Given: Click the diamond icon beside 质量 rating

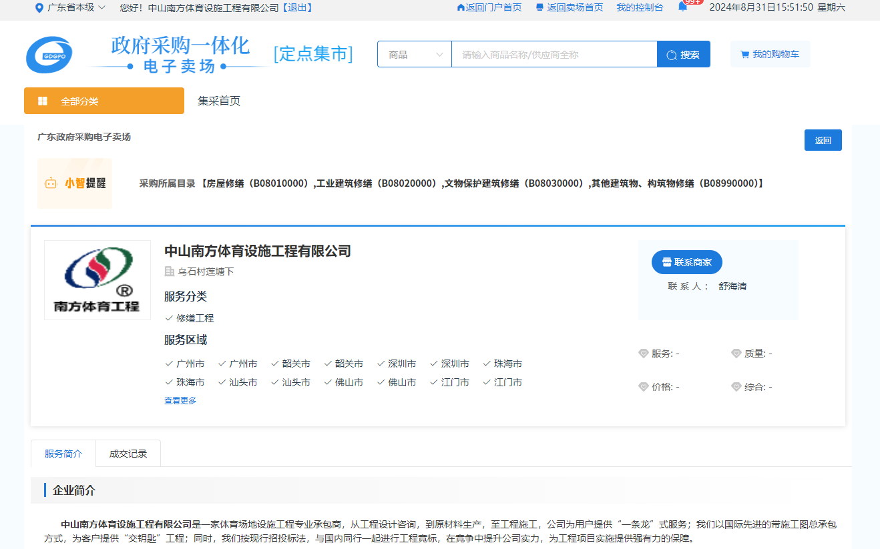Looking at the screenshot, I should click(736, 354).
